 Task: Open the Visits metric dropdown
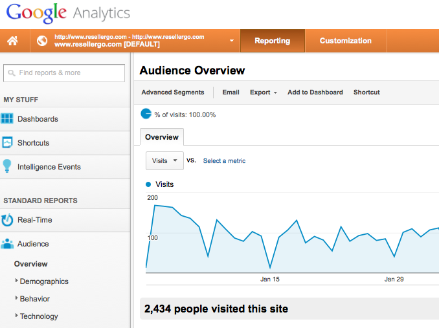(164, 161)
